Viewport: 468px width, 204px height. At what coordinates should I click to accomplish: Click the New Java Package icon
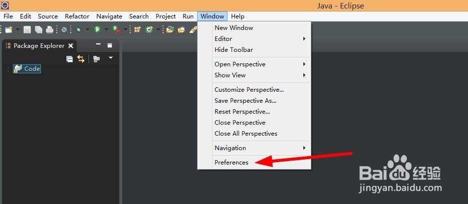pyautogui.click(x=137, y=29)
